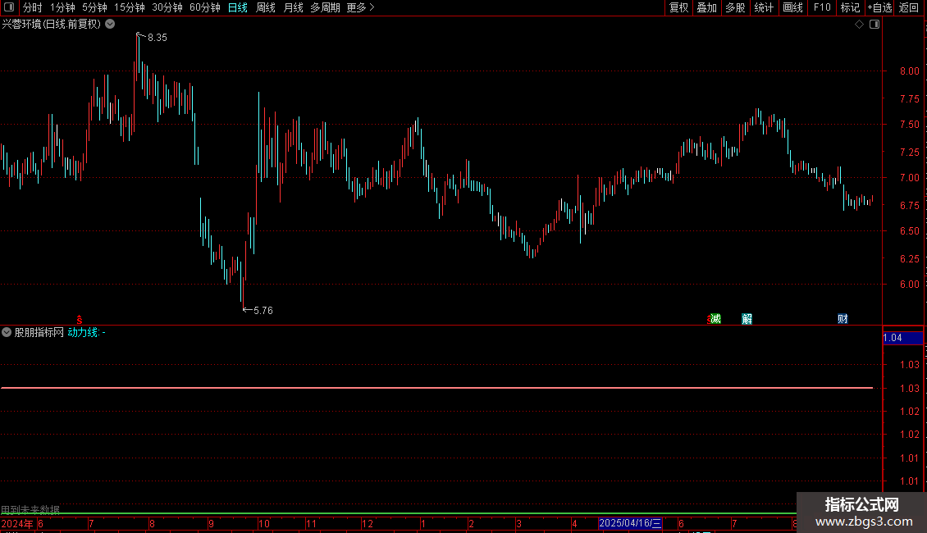Click the red $ marker near July
The width and height of the screenshot is (927, 533).
[80, 320]
